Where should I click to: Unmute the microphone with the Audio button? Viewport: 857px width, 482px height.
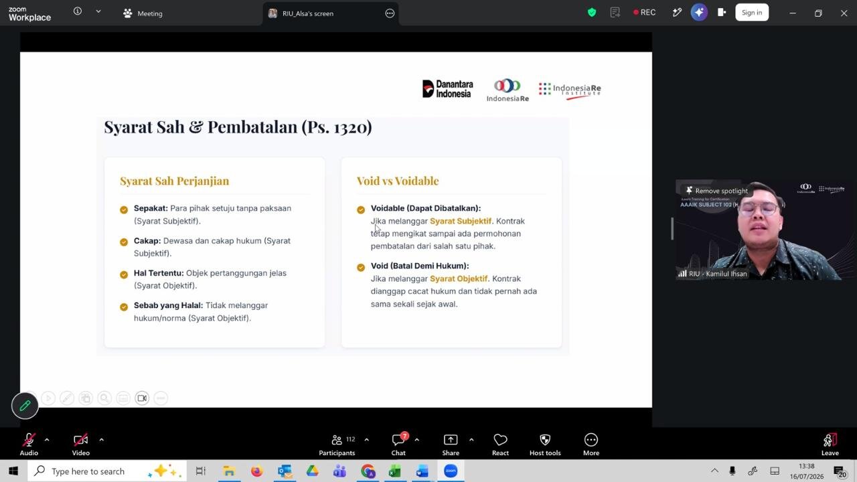pyautogui.click(x=29, y=444)
